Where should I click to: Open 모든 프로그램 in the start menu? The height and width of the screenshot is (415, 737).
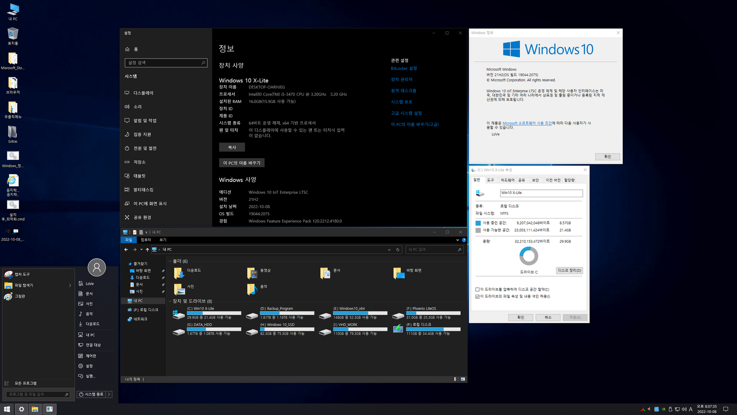pyautogui.click(x=25, y=383)
